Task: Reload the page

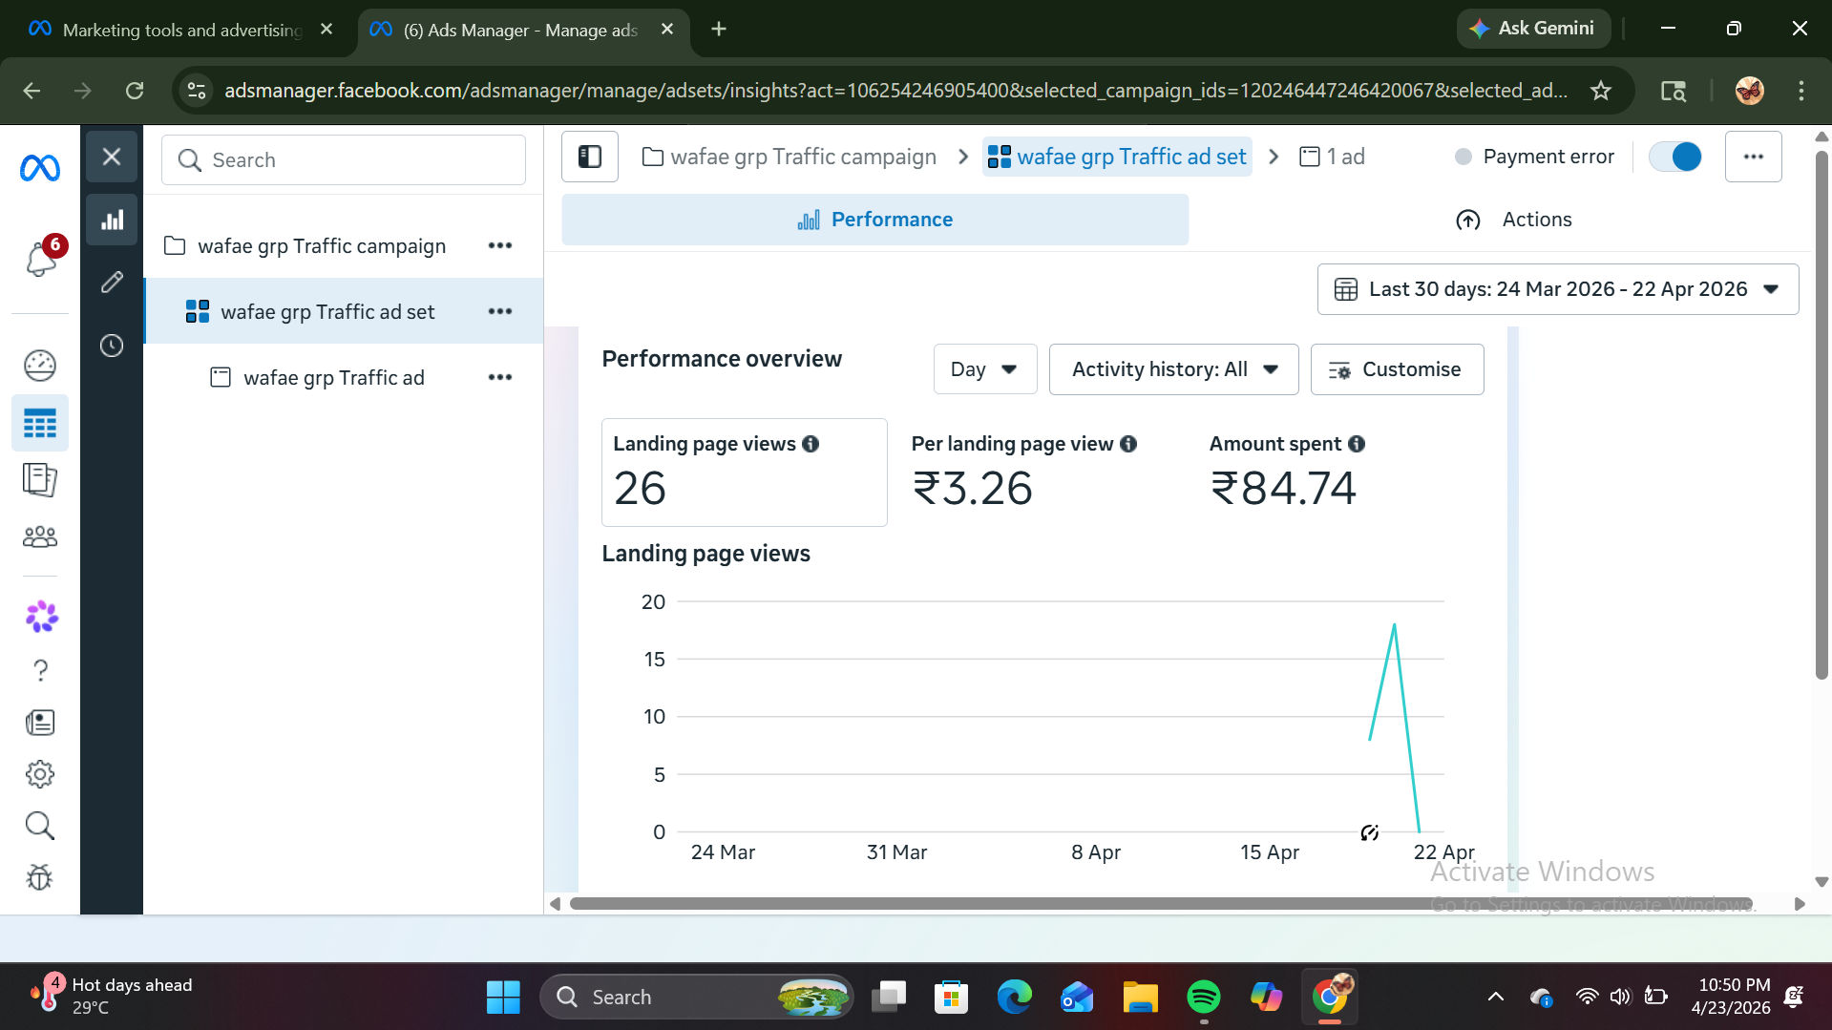Action: (x=135, y=91)
